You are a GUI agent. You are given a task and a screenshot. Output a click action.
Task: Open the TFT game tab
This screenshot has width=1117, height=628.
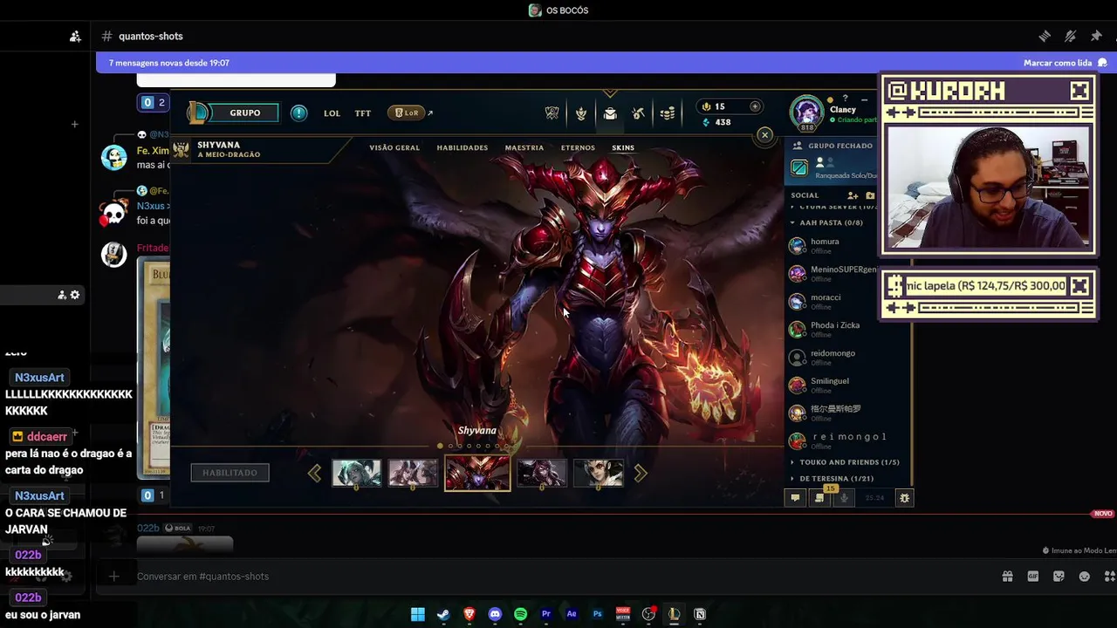pyautogui.click(x=363, y=113)
